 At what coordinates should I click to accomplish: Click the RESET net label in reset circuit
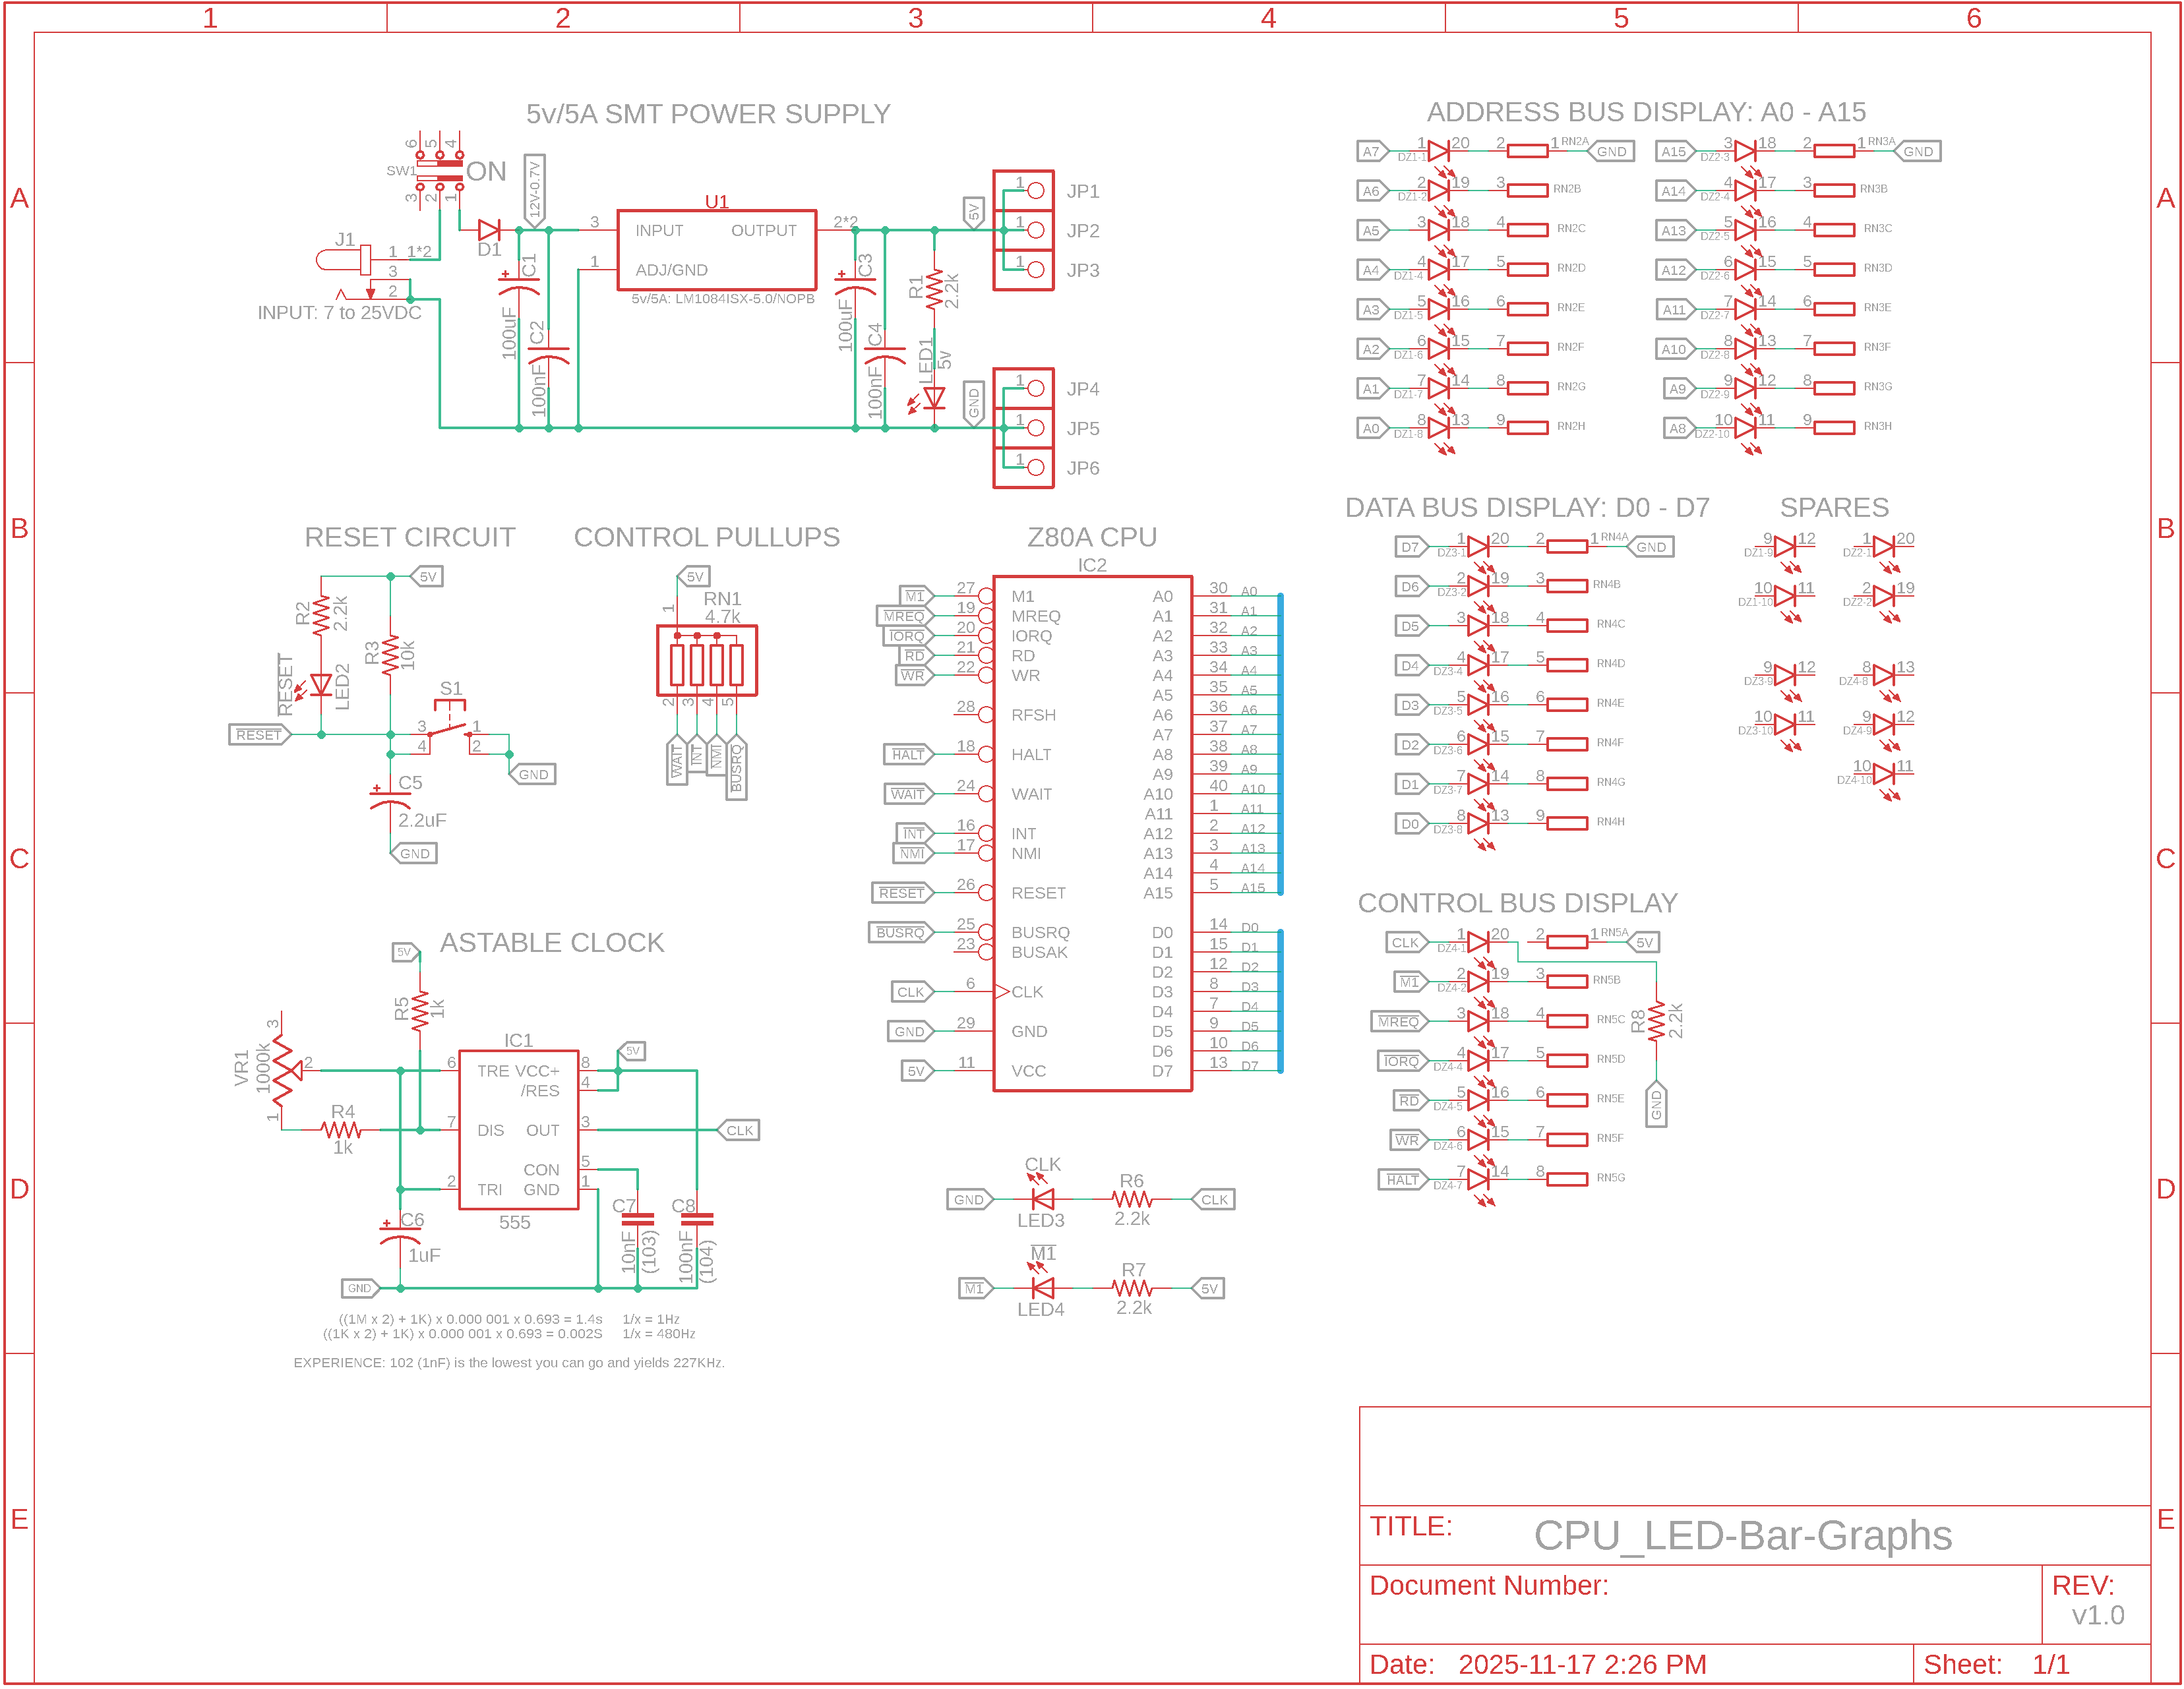click(258, 735)
